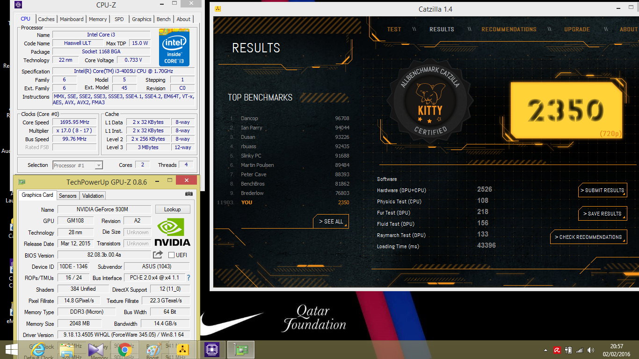
Task: Click the CHECK RECOMMENDATIONS button
Action: click(x=588, y=237)
